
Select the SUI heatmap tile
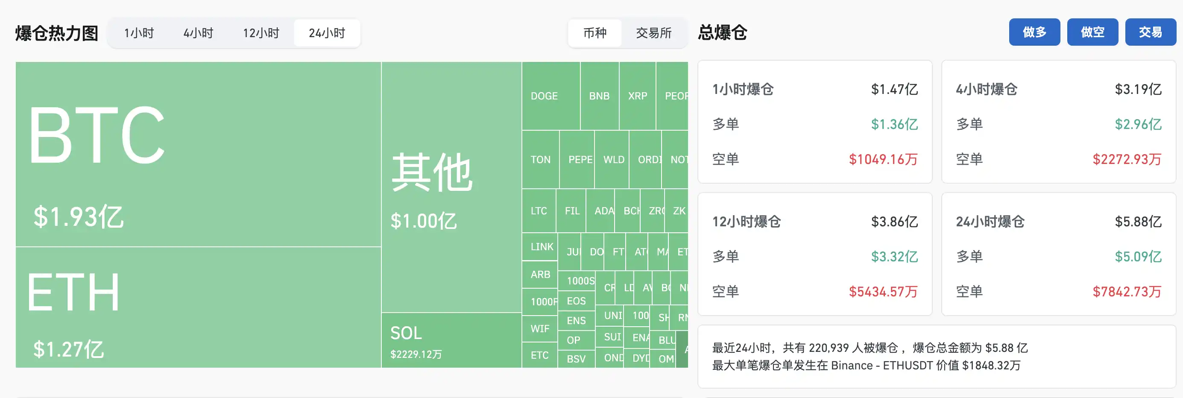click(x=610, y=337)
